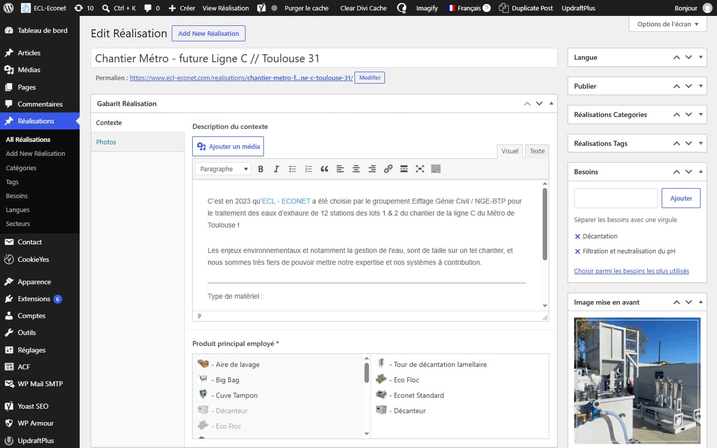Expand Options de l'écran panel
The image size is (717, 448).
(x=668, y=24)
